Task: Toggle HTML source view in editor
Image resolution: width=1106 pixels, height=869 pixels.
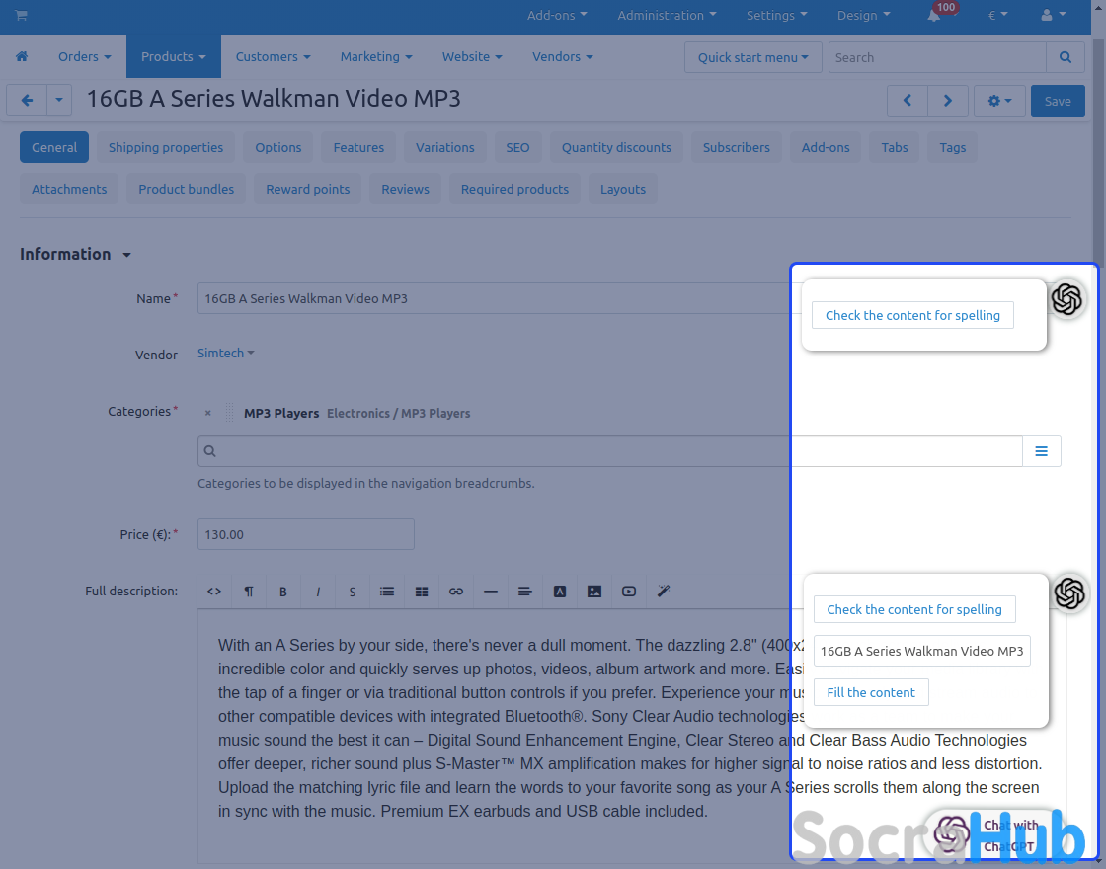Action: point(214,592)
